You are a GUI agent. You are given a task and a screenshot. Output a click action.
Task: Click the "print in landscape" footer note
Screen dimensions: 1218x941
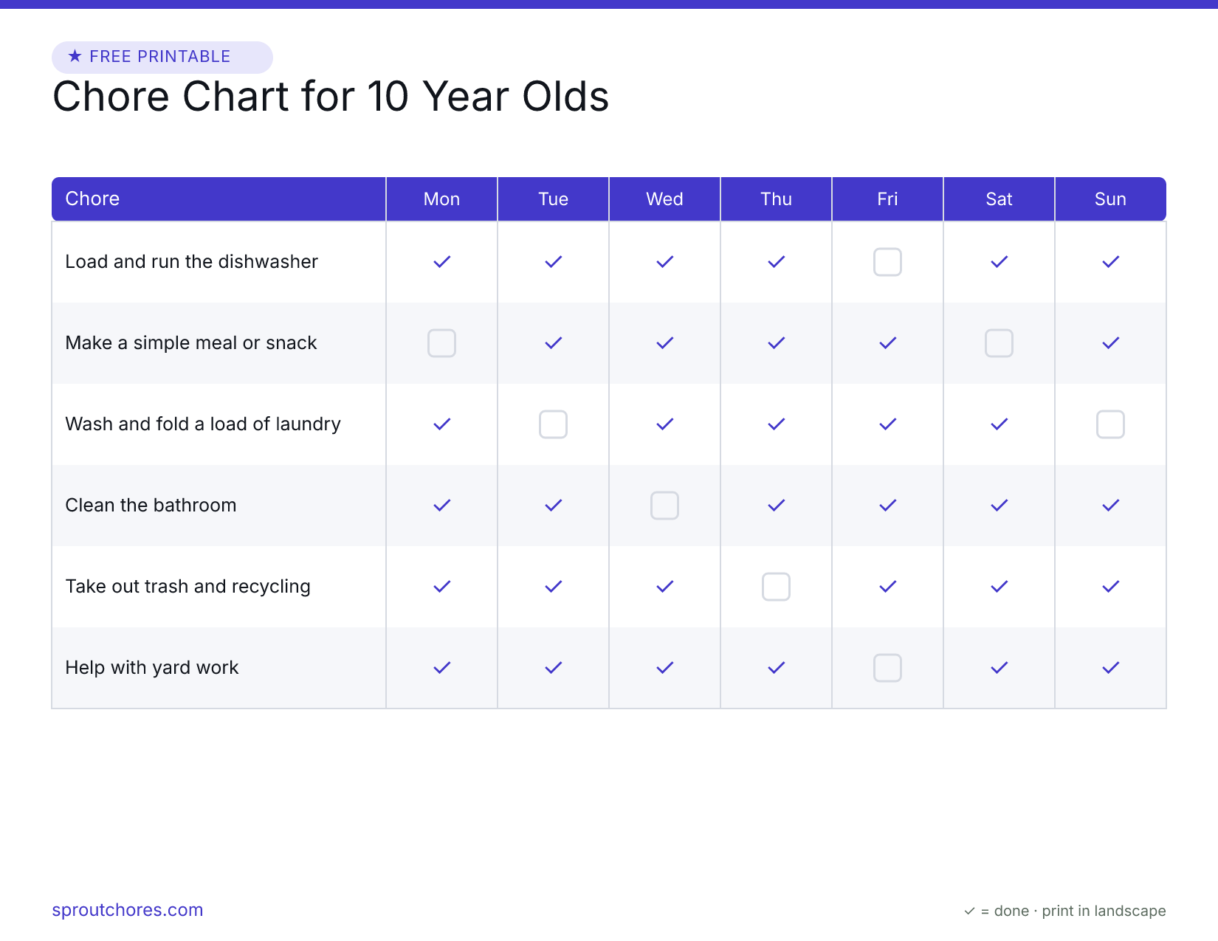point(1104,911)
